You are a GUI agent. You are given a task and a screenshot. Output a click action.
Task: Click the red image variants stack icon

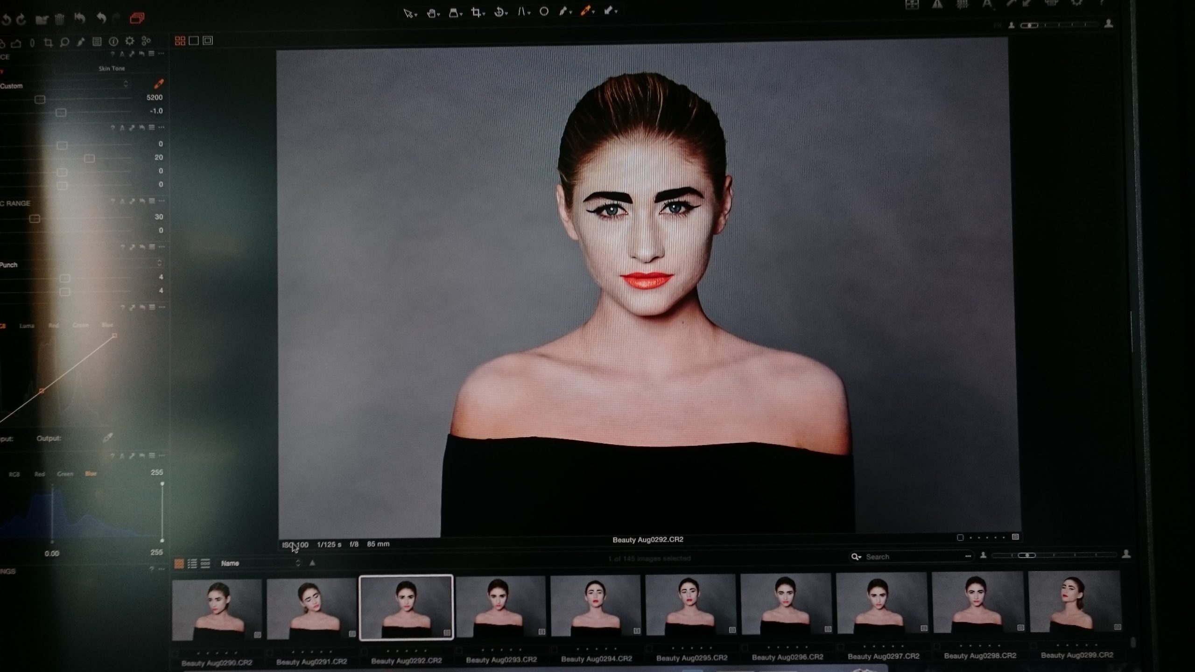point(137,19)
